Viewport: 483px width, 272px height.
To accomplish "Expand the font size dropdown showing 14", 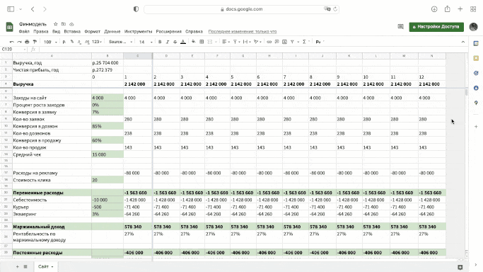I will [x=146, y=42].
